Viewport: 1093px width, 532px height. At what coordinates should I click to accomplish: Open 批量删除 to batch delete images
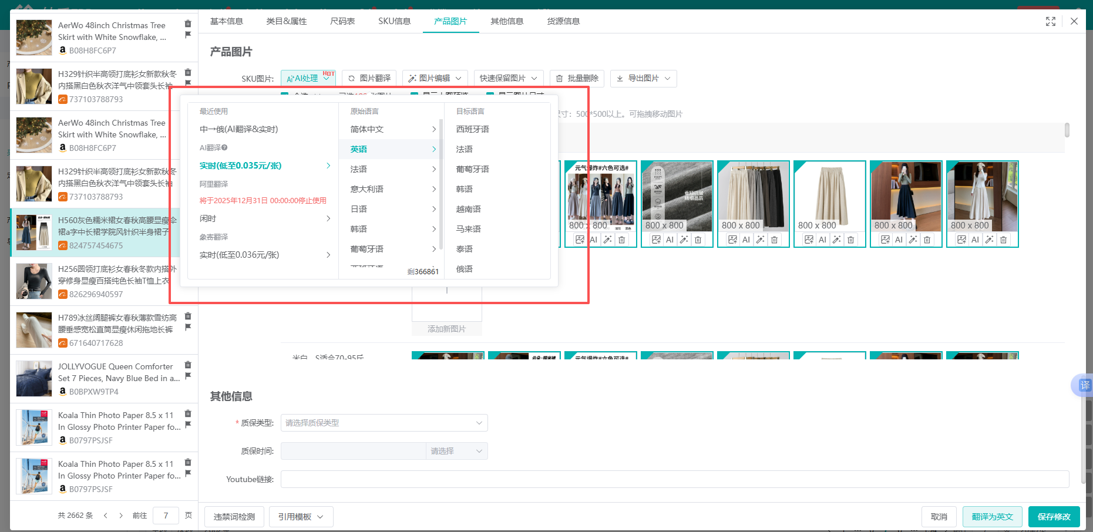[x=577, y=78]
